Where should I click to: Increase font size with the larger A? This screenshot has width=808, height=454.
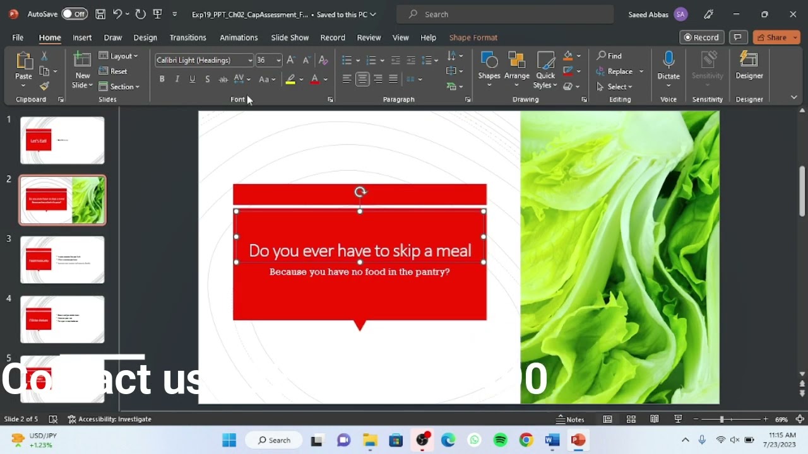pyautogui.click(x=290, y=60)
